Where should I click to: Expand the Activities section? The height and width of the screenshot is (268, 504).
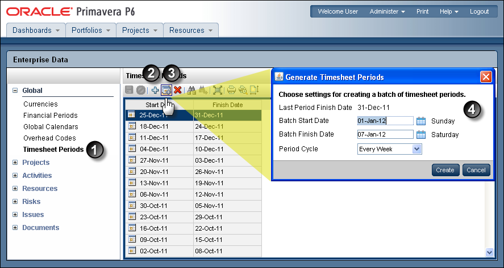15,175
